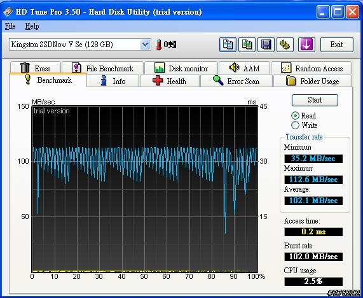Click the copy text to clipboard icon
Screen dimensions: 363x298
[x=228, y=45]
